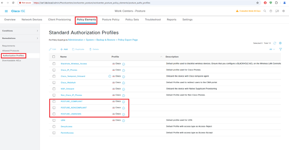Expand the Remediations sidebar section
289x150 pixels.
point(37,38)
